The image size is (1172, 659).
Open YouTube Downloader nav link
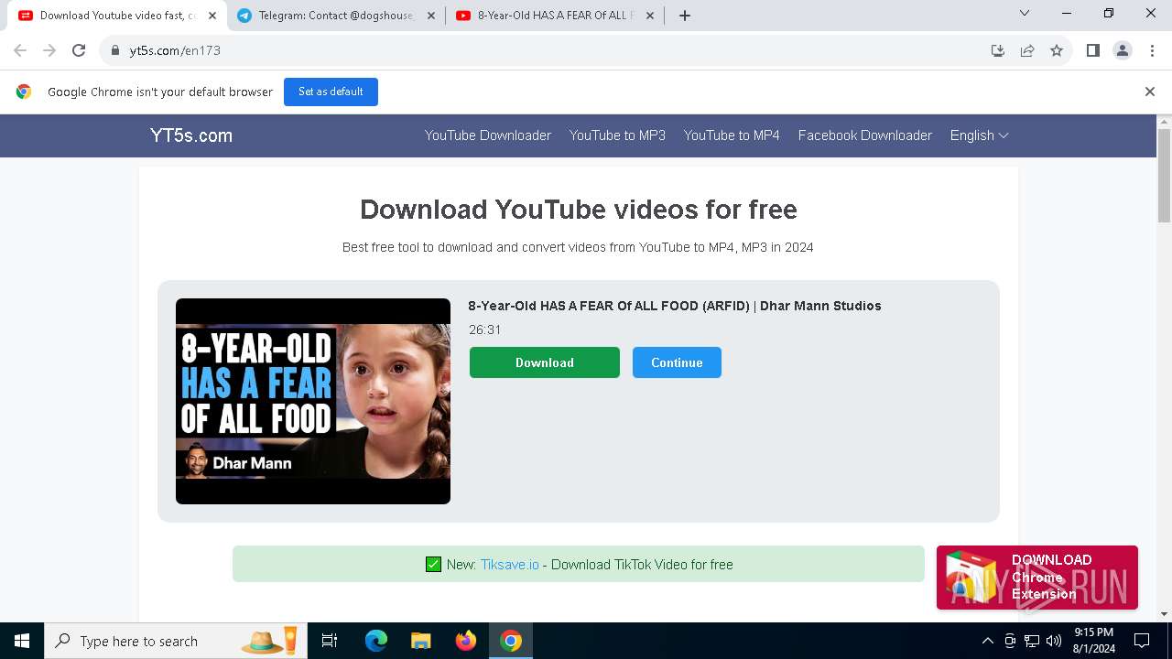click(488, 135)
